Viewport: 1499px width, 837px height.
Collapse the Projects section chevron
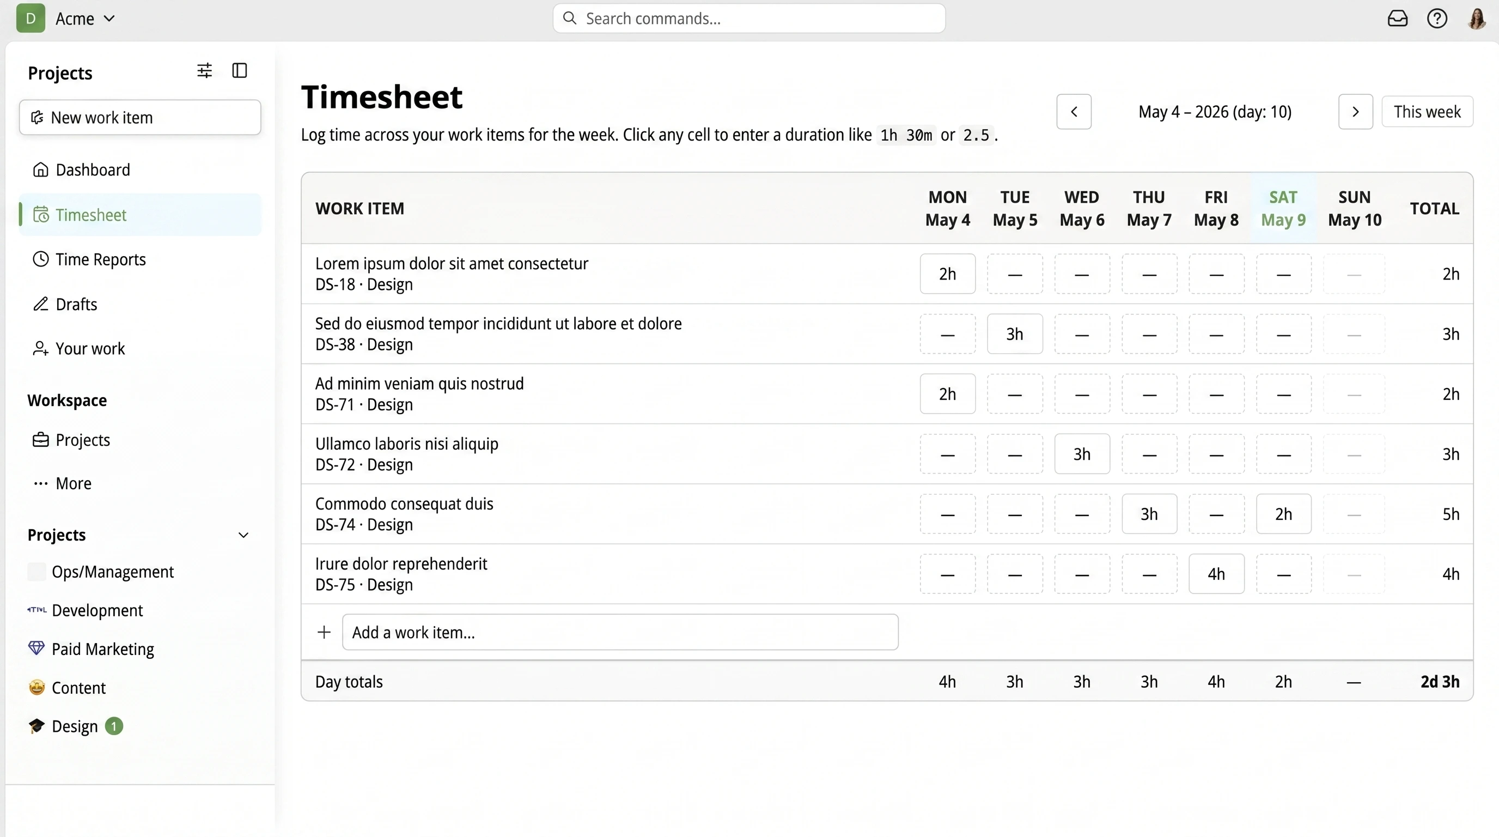pos(244,536)
